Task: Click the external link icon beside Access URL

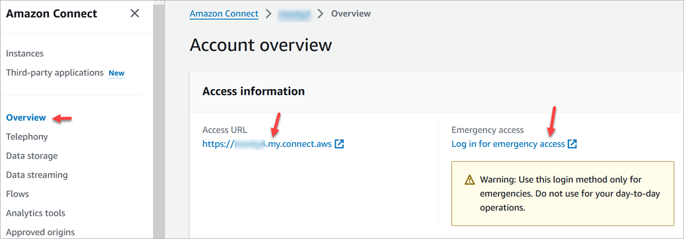Action: coord(339,144)
